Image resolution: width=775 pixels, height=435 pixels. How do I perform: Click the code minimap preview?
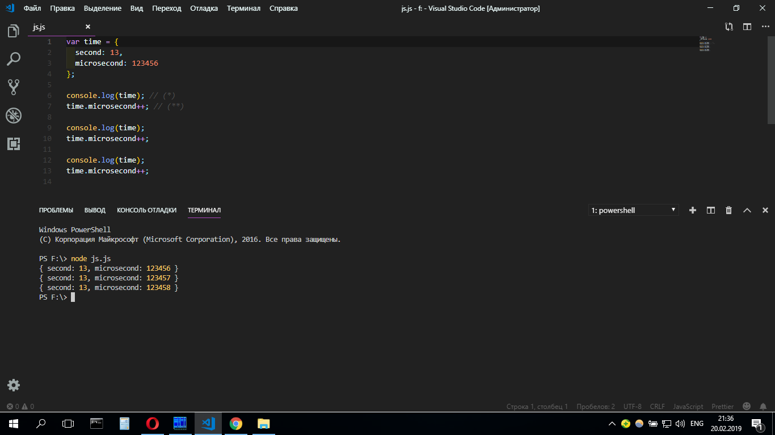[x=705, y=44]
